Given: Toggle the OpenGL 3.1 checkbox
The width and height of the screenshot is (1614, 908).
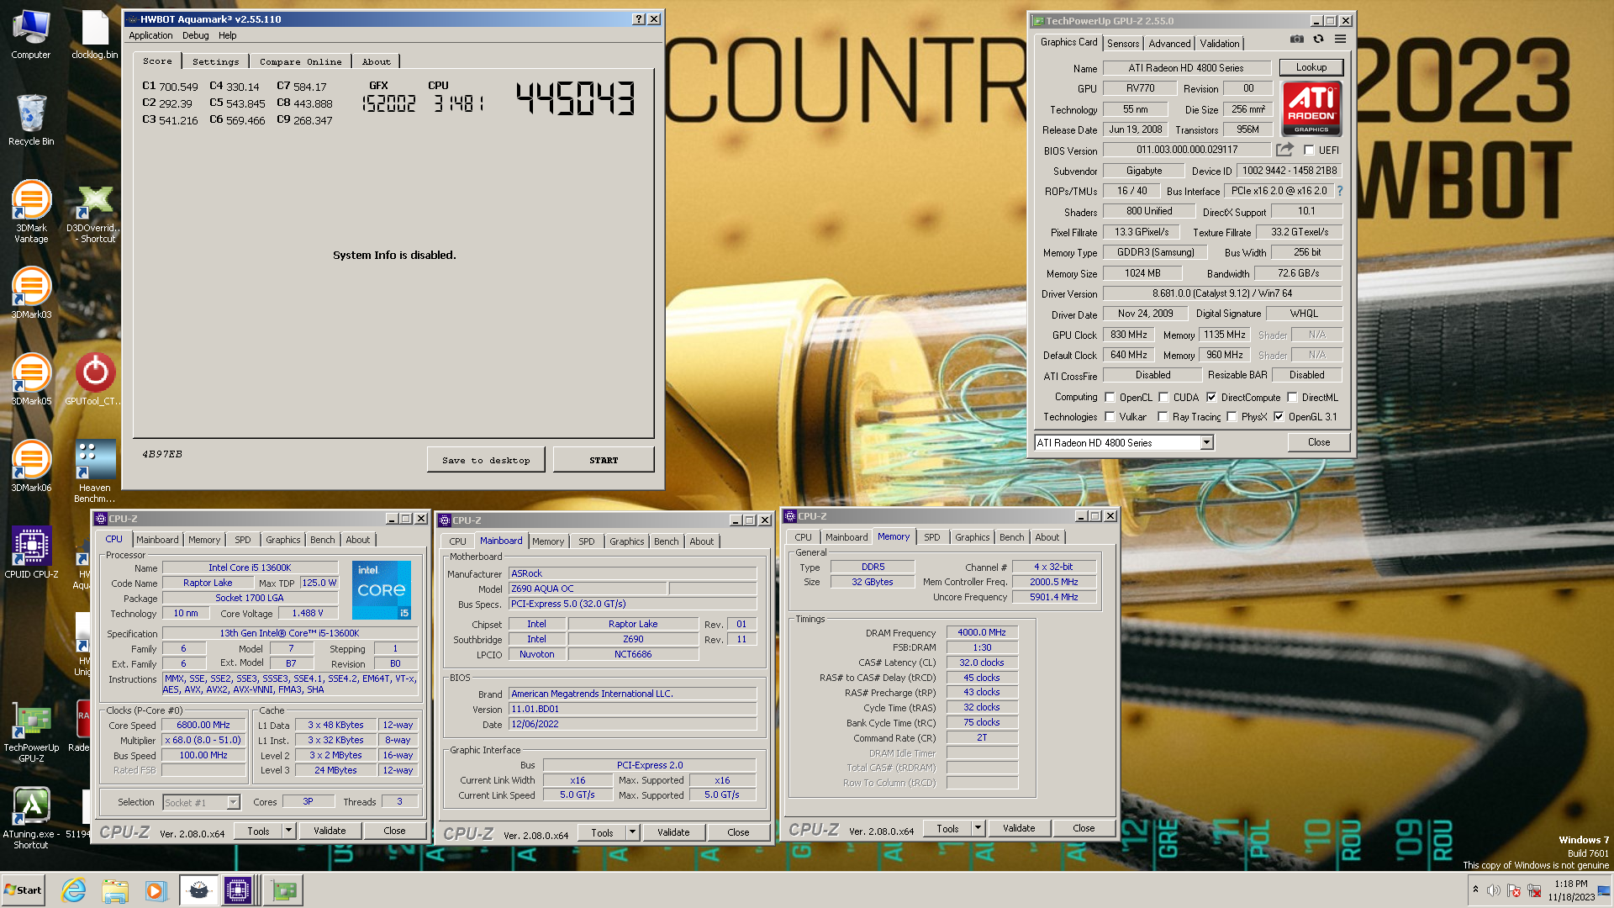Looking at the screenshot, I should [x=1279, y=417].
